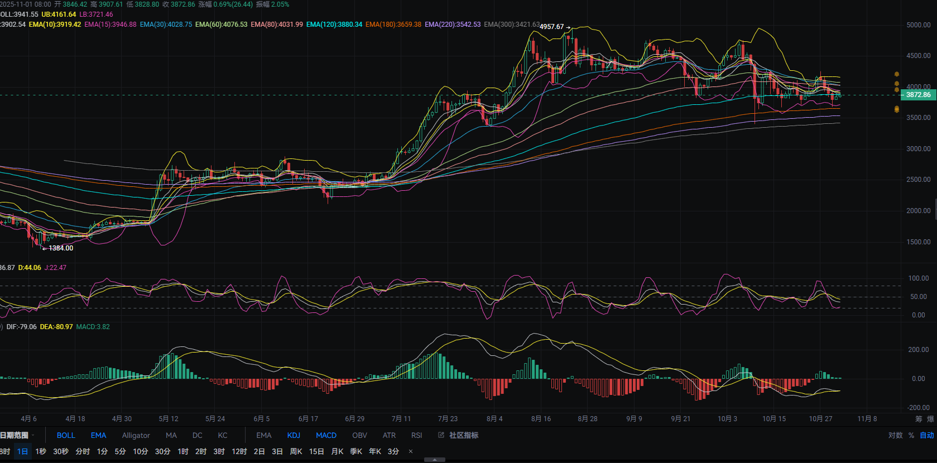The image size is (937, 463).
Task: Close the timeframe bar with X
Action: (411, 451)
